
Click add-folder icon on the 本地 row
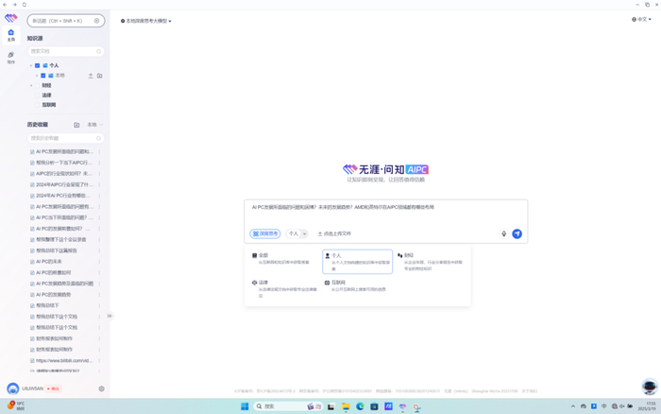(99, 76)
